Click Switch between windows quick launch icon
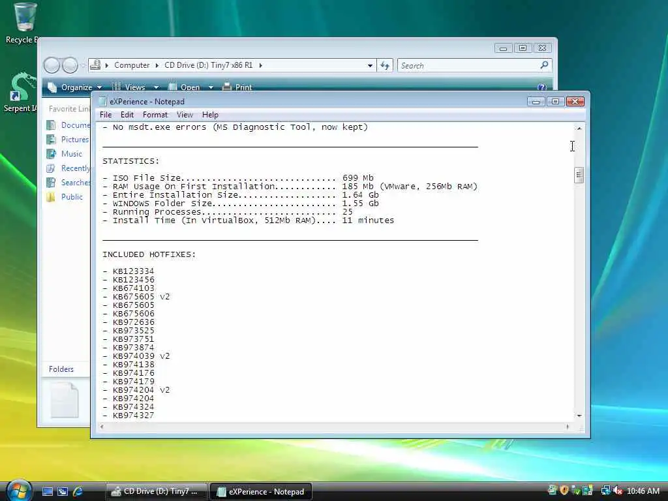This screenshot has width=668, height=501. [63, 491]
